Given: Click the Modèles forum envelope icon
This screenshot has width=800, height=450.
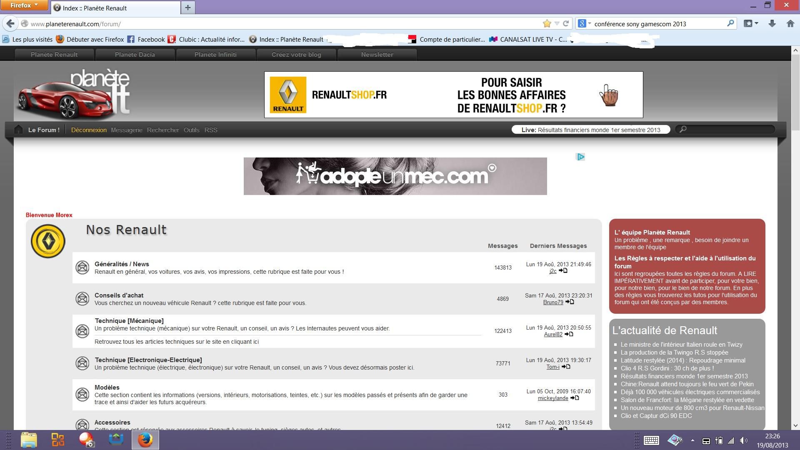Looking at the screenshot, I should click(82, 394).
